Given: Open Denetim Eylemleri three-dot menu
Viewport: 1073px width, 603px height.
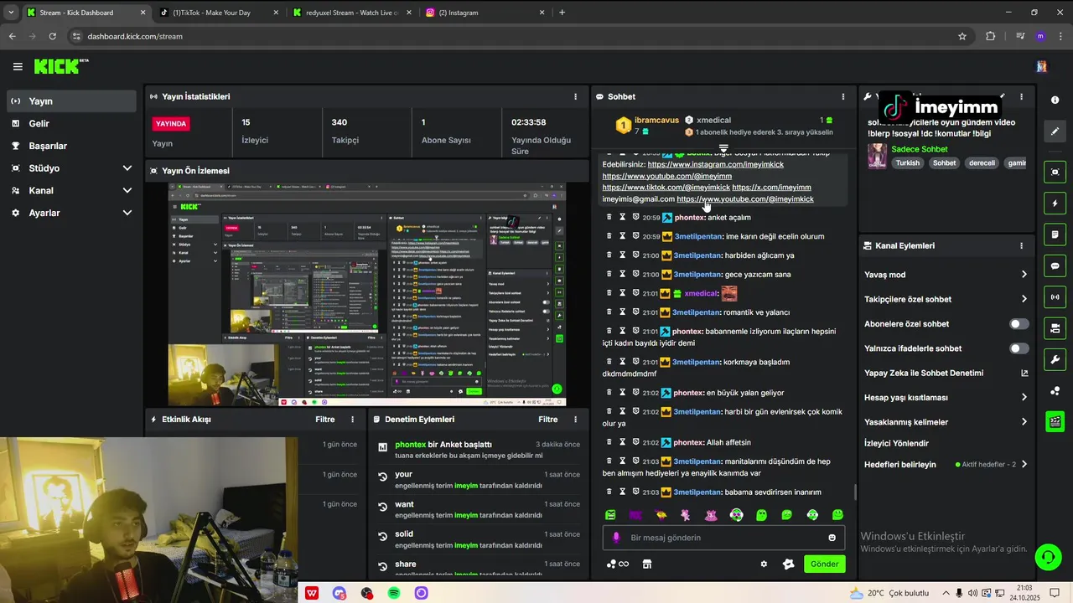Looking at the screenshot, I should point(575,420).
